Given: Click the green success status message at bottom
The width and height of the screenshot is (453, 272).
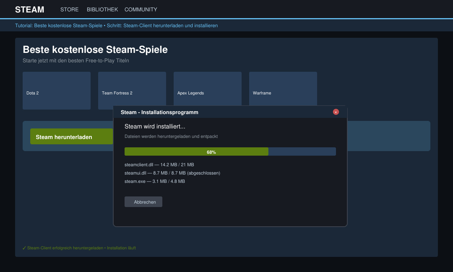Looking at the screenshot, I should tap(79, 248).
